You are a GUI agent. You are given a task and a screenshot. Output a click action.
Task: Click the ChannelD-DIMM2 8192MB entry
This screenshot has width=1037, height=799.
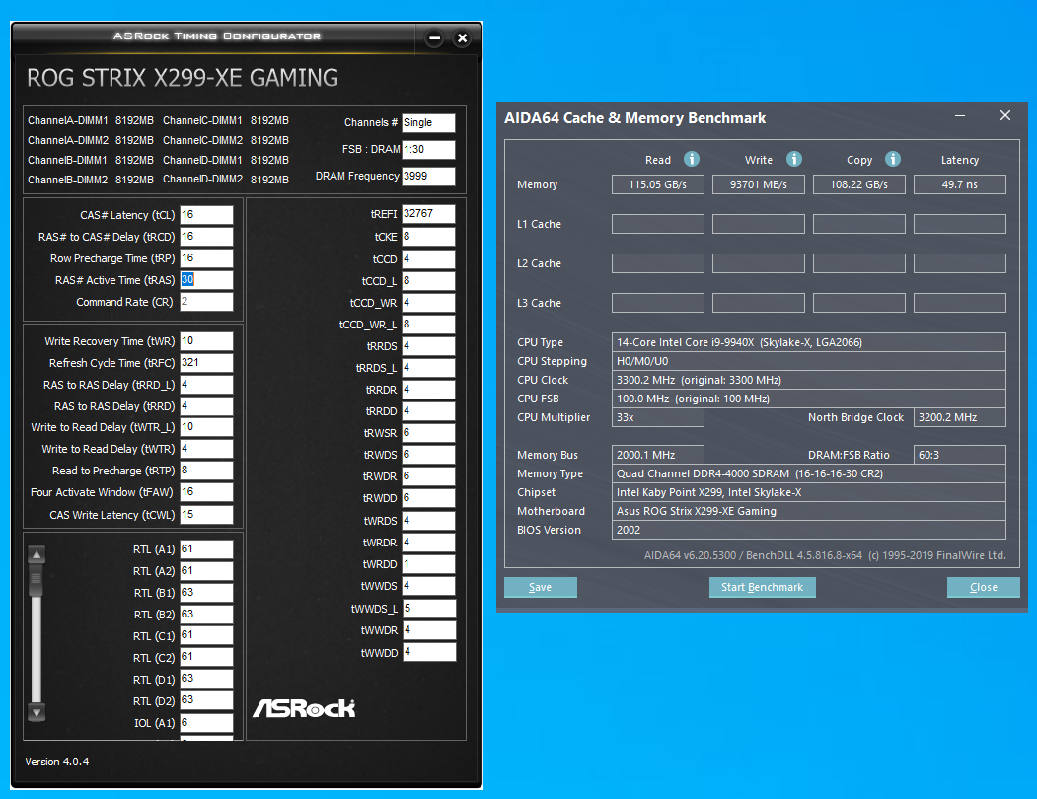point(226,180)
